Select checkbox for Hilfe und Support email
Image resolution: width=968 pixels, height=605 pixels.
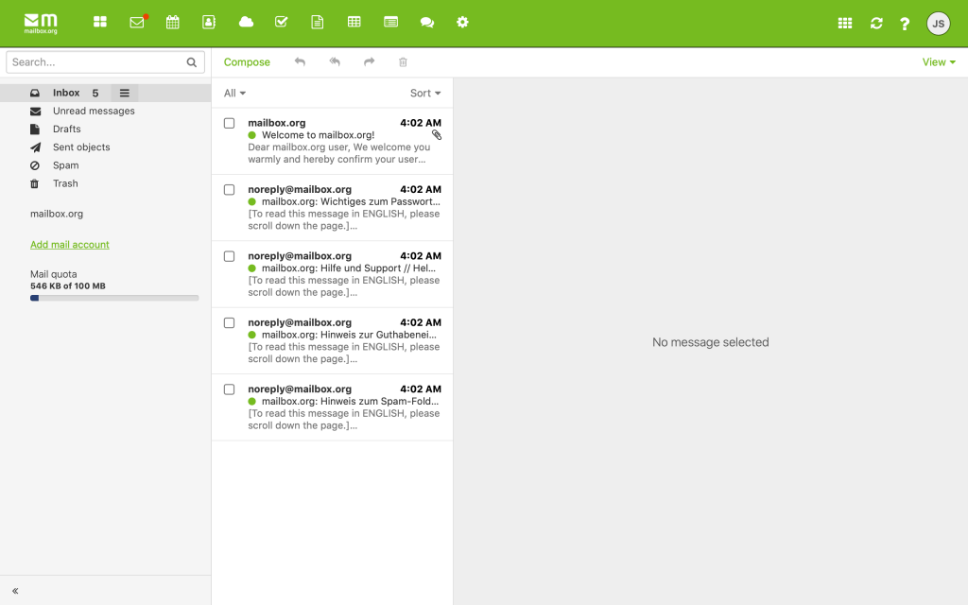pyautogui.click(x=229, y=256)
